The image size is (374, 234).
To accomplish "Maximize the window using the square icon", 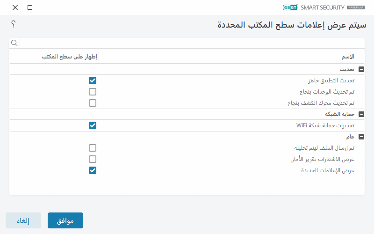I will (x=30, y=7).
